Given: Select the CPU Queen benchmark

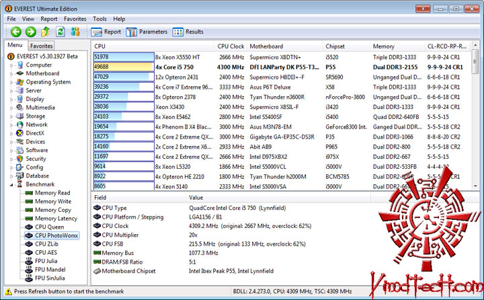Looking at the screenshot, I should tap(49, 227).
